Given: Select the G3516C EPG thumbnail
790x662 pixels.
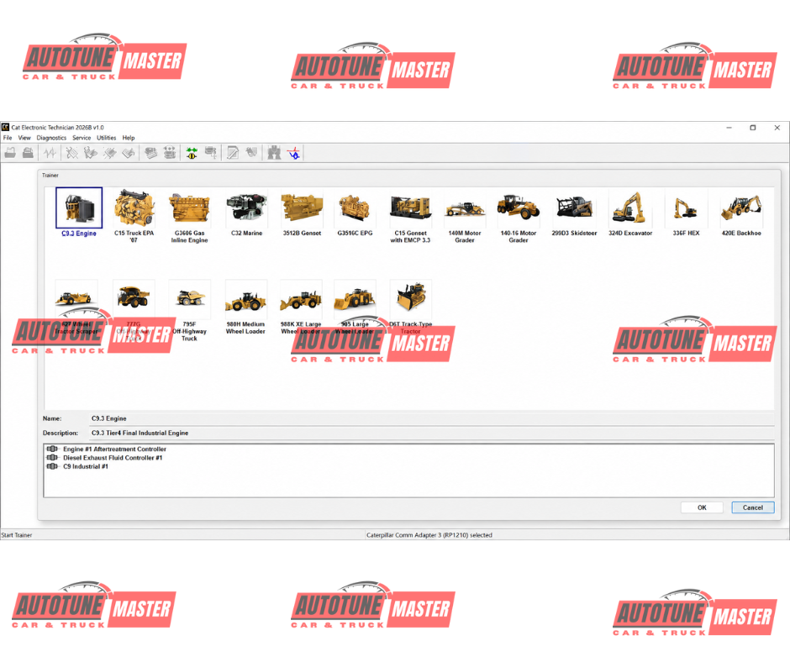Looking at the screenshot, I should coord(355,208).
